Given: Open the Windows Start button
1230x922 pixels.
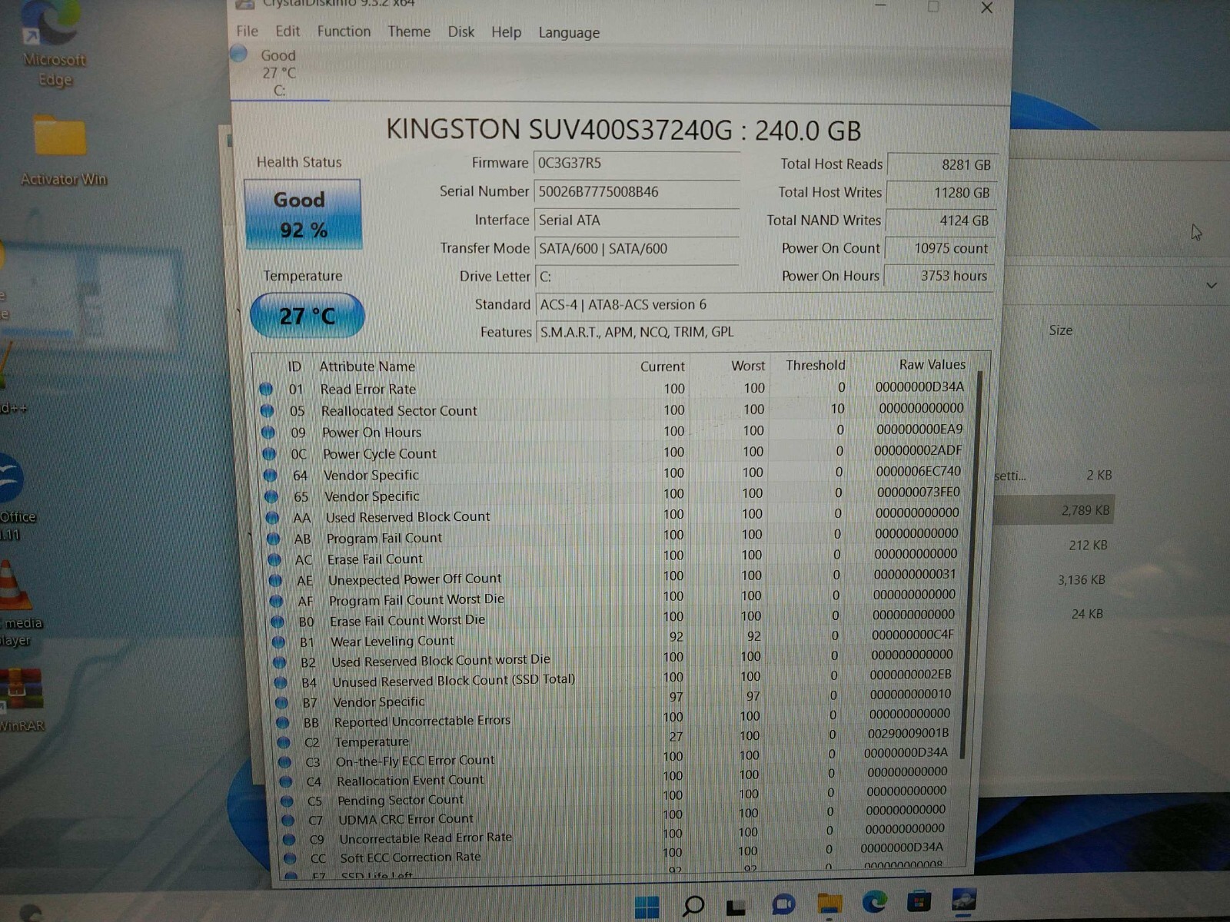Looking at the screenshot, I should [647, 906].
